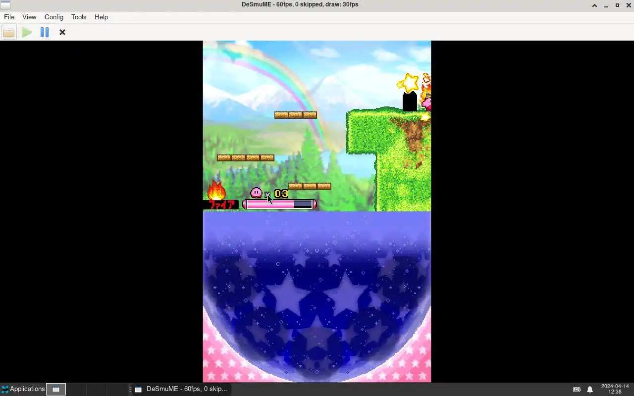Click the notification bell in system tray
The image size is (634, 396).
[590, 390]
